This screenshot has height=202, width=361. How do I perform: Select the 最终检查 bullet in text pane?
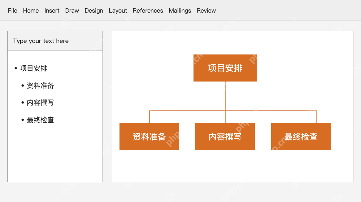[40, 120]
